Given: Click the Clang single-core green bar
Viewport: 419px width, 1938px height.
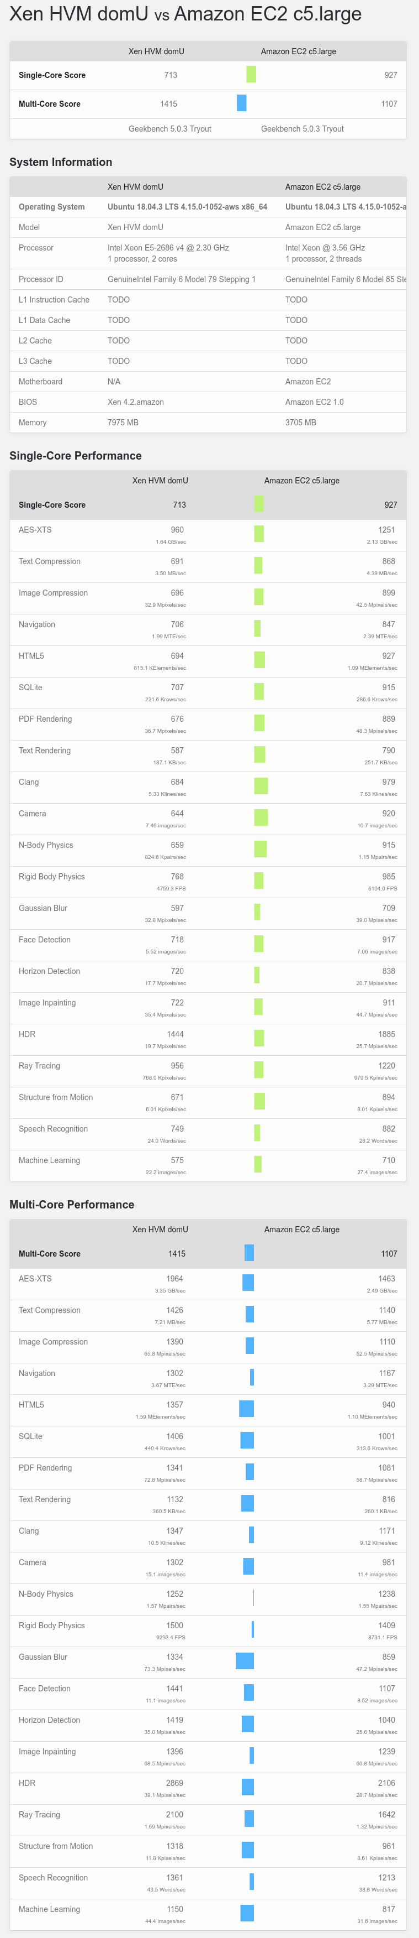Looking at the screenshot, I should [261, 786].
